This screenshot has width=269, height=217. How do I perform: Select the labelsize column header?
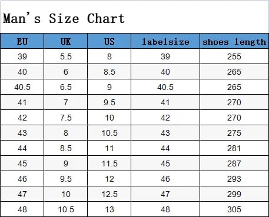[x=165, y=41]
